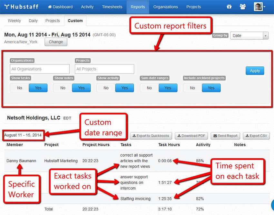The width and height of the screenshot is (274, 215).
Task: Click the Project column header
Action: (x=51, y=145)
